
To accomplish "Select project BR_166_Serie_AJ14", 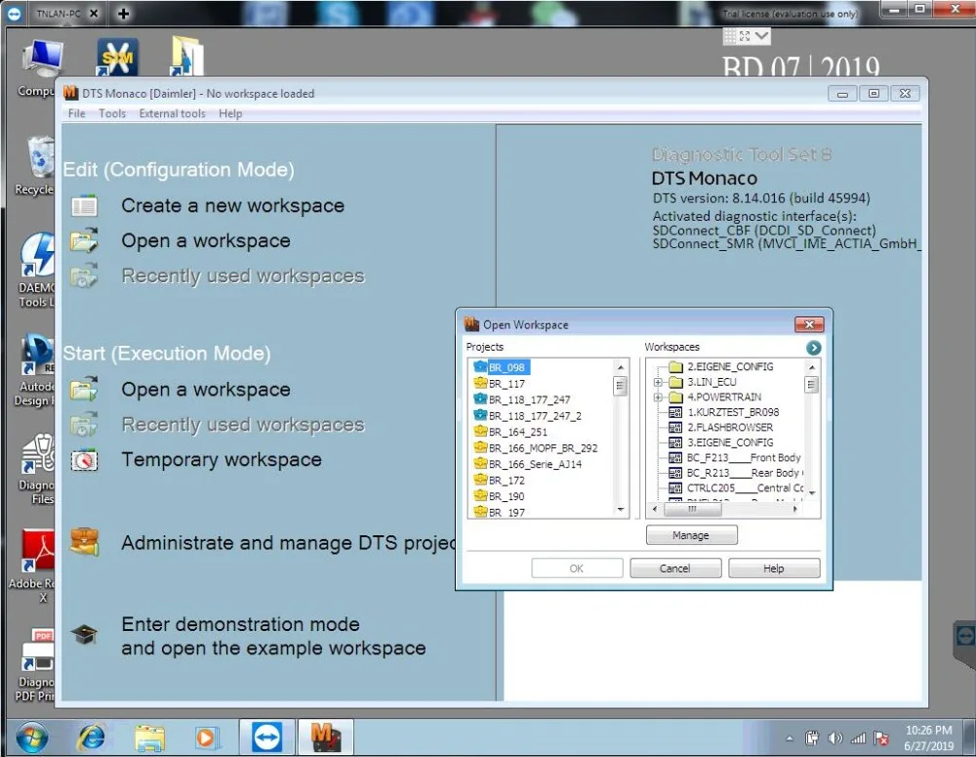I will 535,464.
